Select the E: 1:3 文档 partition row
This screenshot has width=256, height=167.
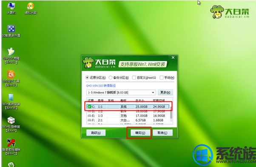[128, 115]
